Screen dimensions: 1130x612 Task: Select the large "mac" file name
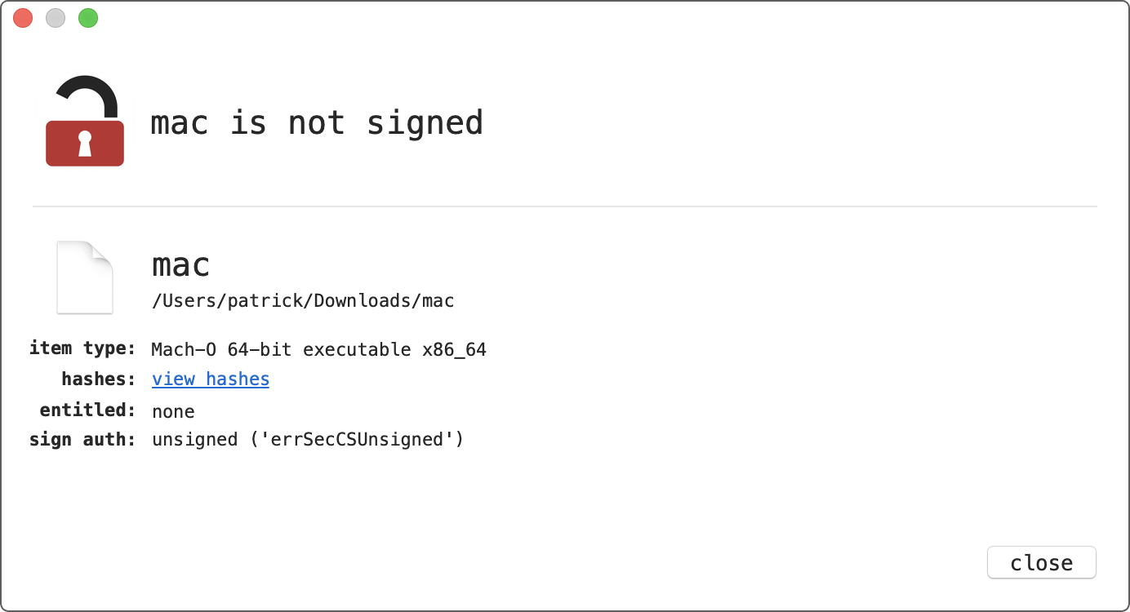pyautogui.click(x=181, y=265)
